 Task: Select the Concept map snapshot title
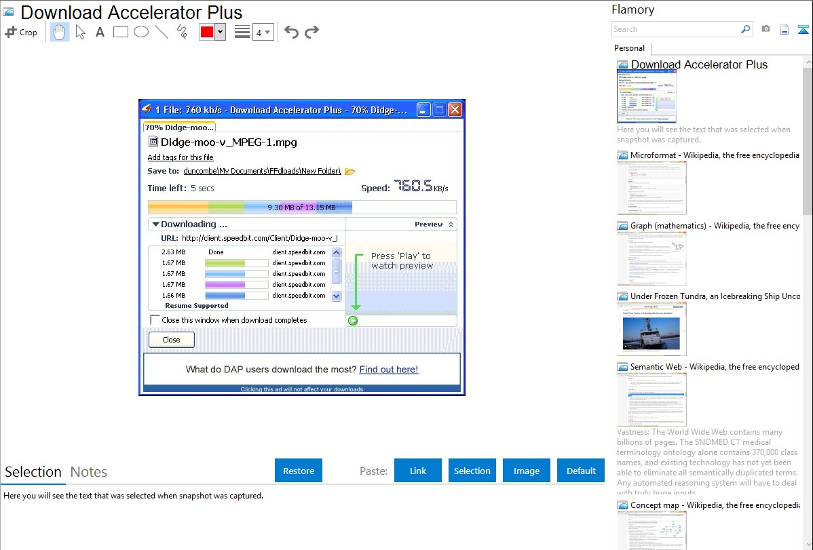(715, 505)
